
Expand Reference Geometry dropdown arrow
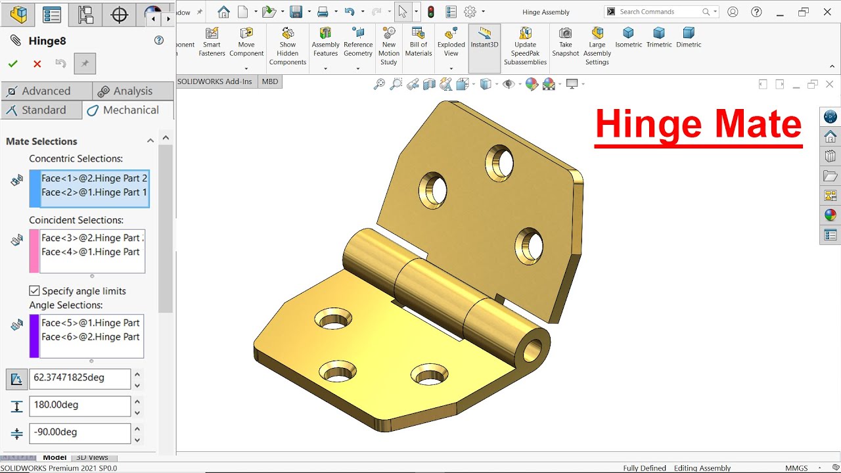(358, 69)
